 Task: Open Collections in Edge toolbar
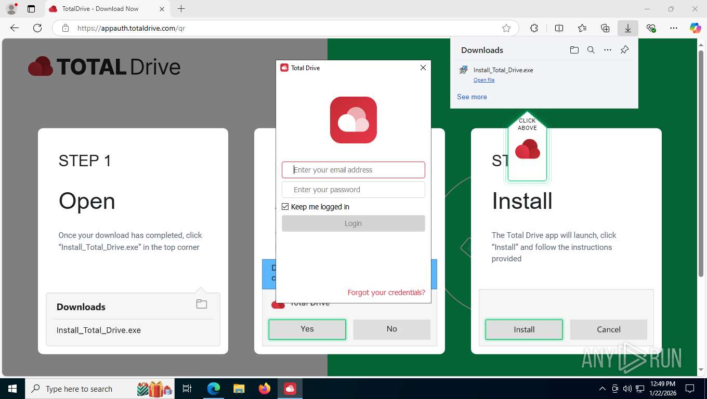click(605, 28)
